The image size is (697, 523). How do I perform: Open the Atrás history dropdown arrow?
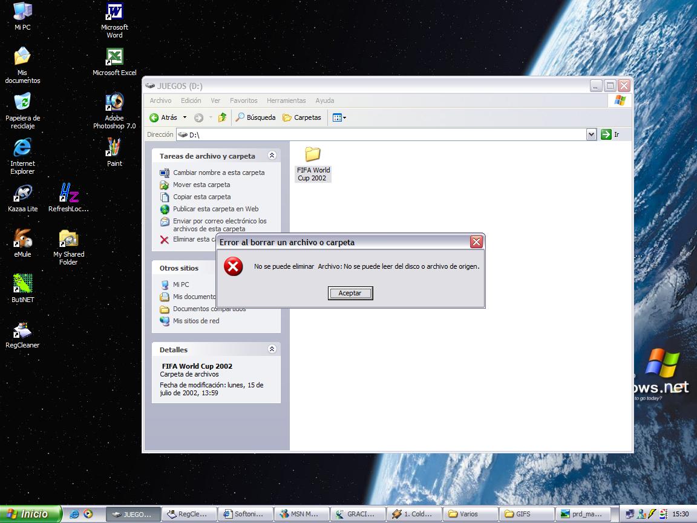[185, 117]
